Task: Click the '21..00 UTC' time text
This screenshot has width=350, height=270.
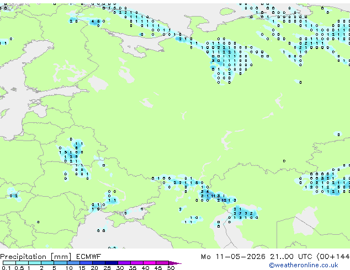Action: (x=291, y=257)
